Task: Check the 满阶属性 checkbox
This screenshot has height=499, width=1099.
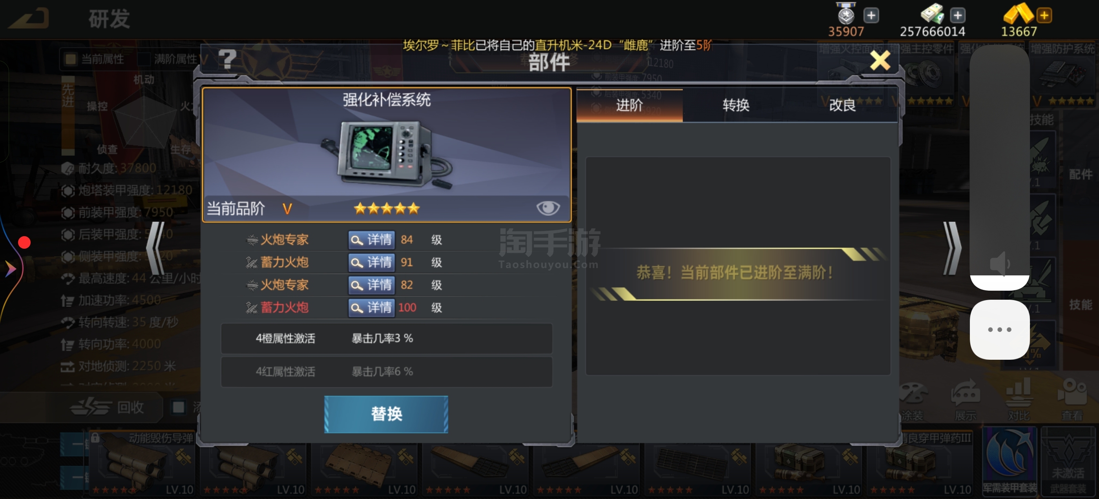Action: click(144, 59)
